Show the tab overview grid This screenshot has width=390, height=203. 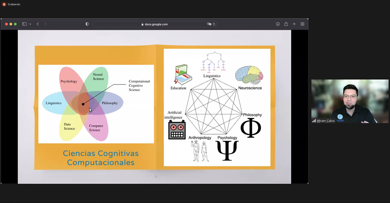(x=302, y=24)
